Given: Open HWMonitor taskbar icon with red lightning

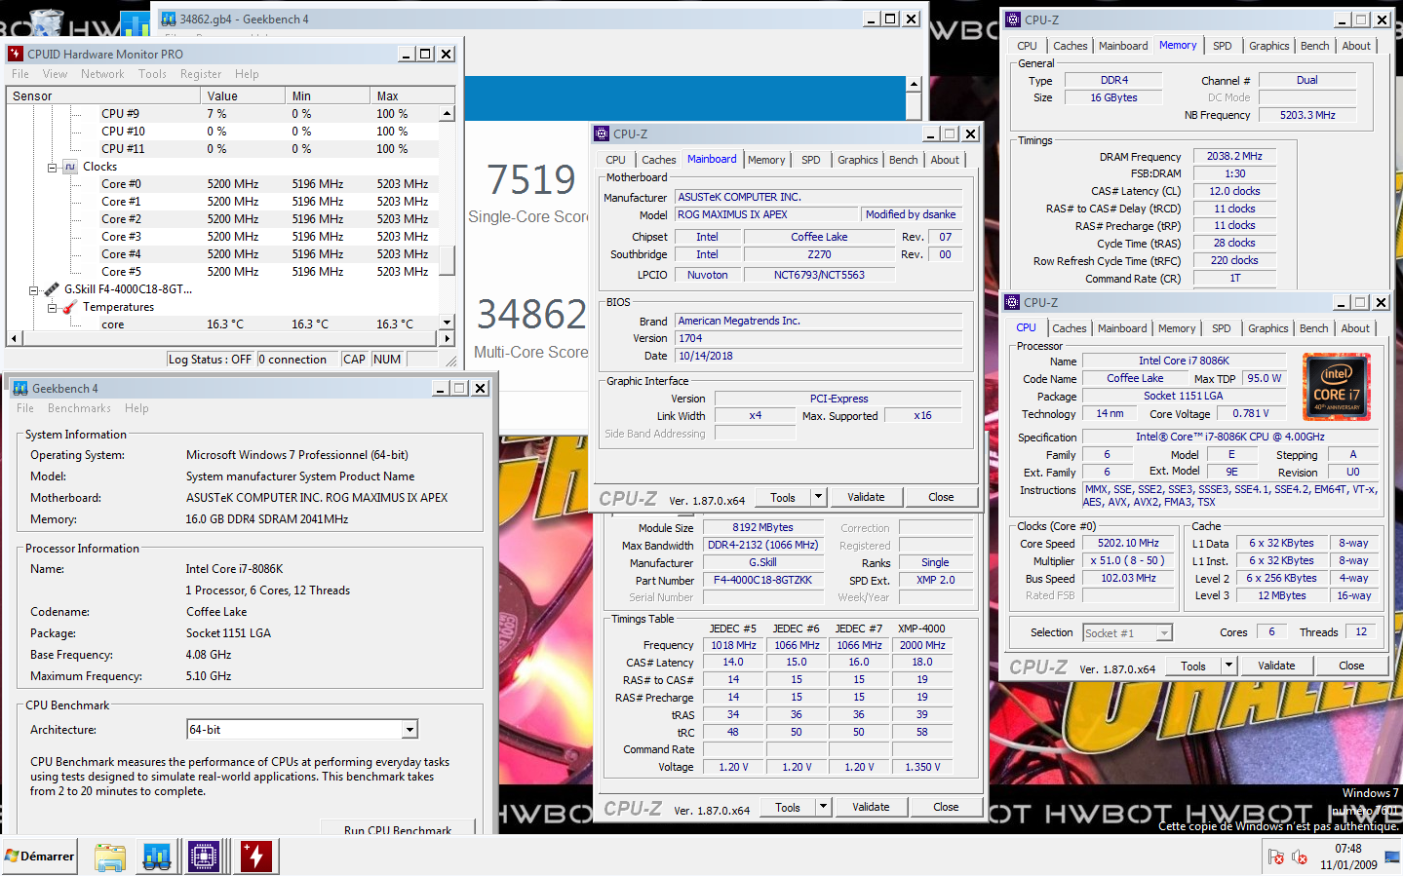Looking at the screenshot, I should (x=256, y=857).
